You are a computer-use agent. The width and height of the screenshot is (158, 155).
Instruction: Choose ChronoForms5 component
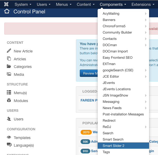coord(123,26)
